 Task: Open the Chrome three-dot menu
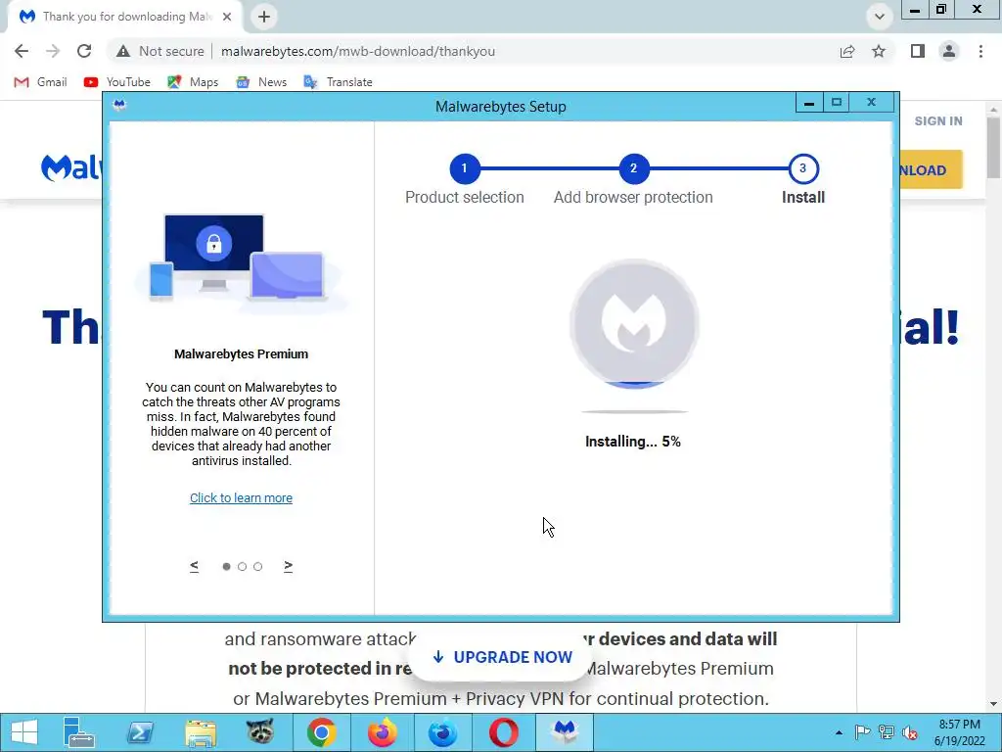(980, 51)
